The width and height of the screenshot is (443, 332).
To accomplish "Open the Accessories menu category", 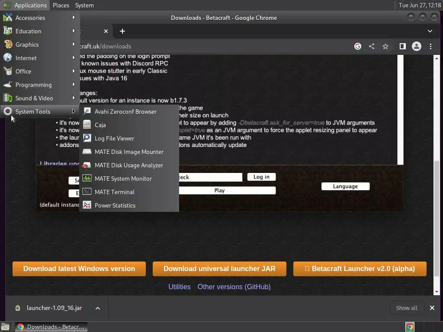I will 40,18.
